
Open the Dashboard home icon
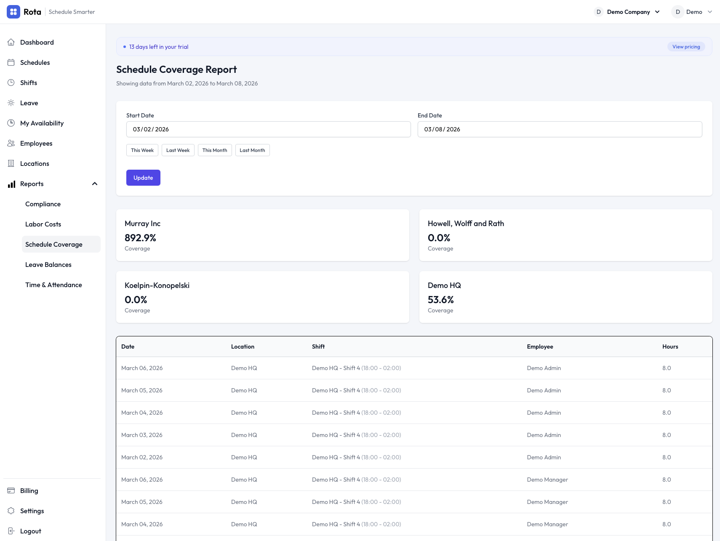coord(11,42)
